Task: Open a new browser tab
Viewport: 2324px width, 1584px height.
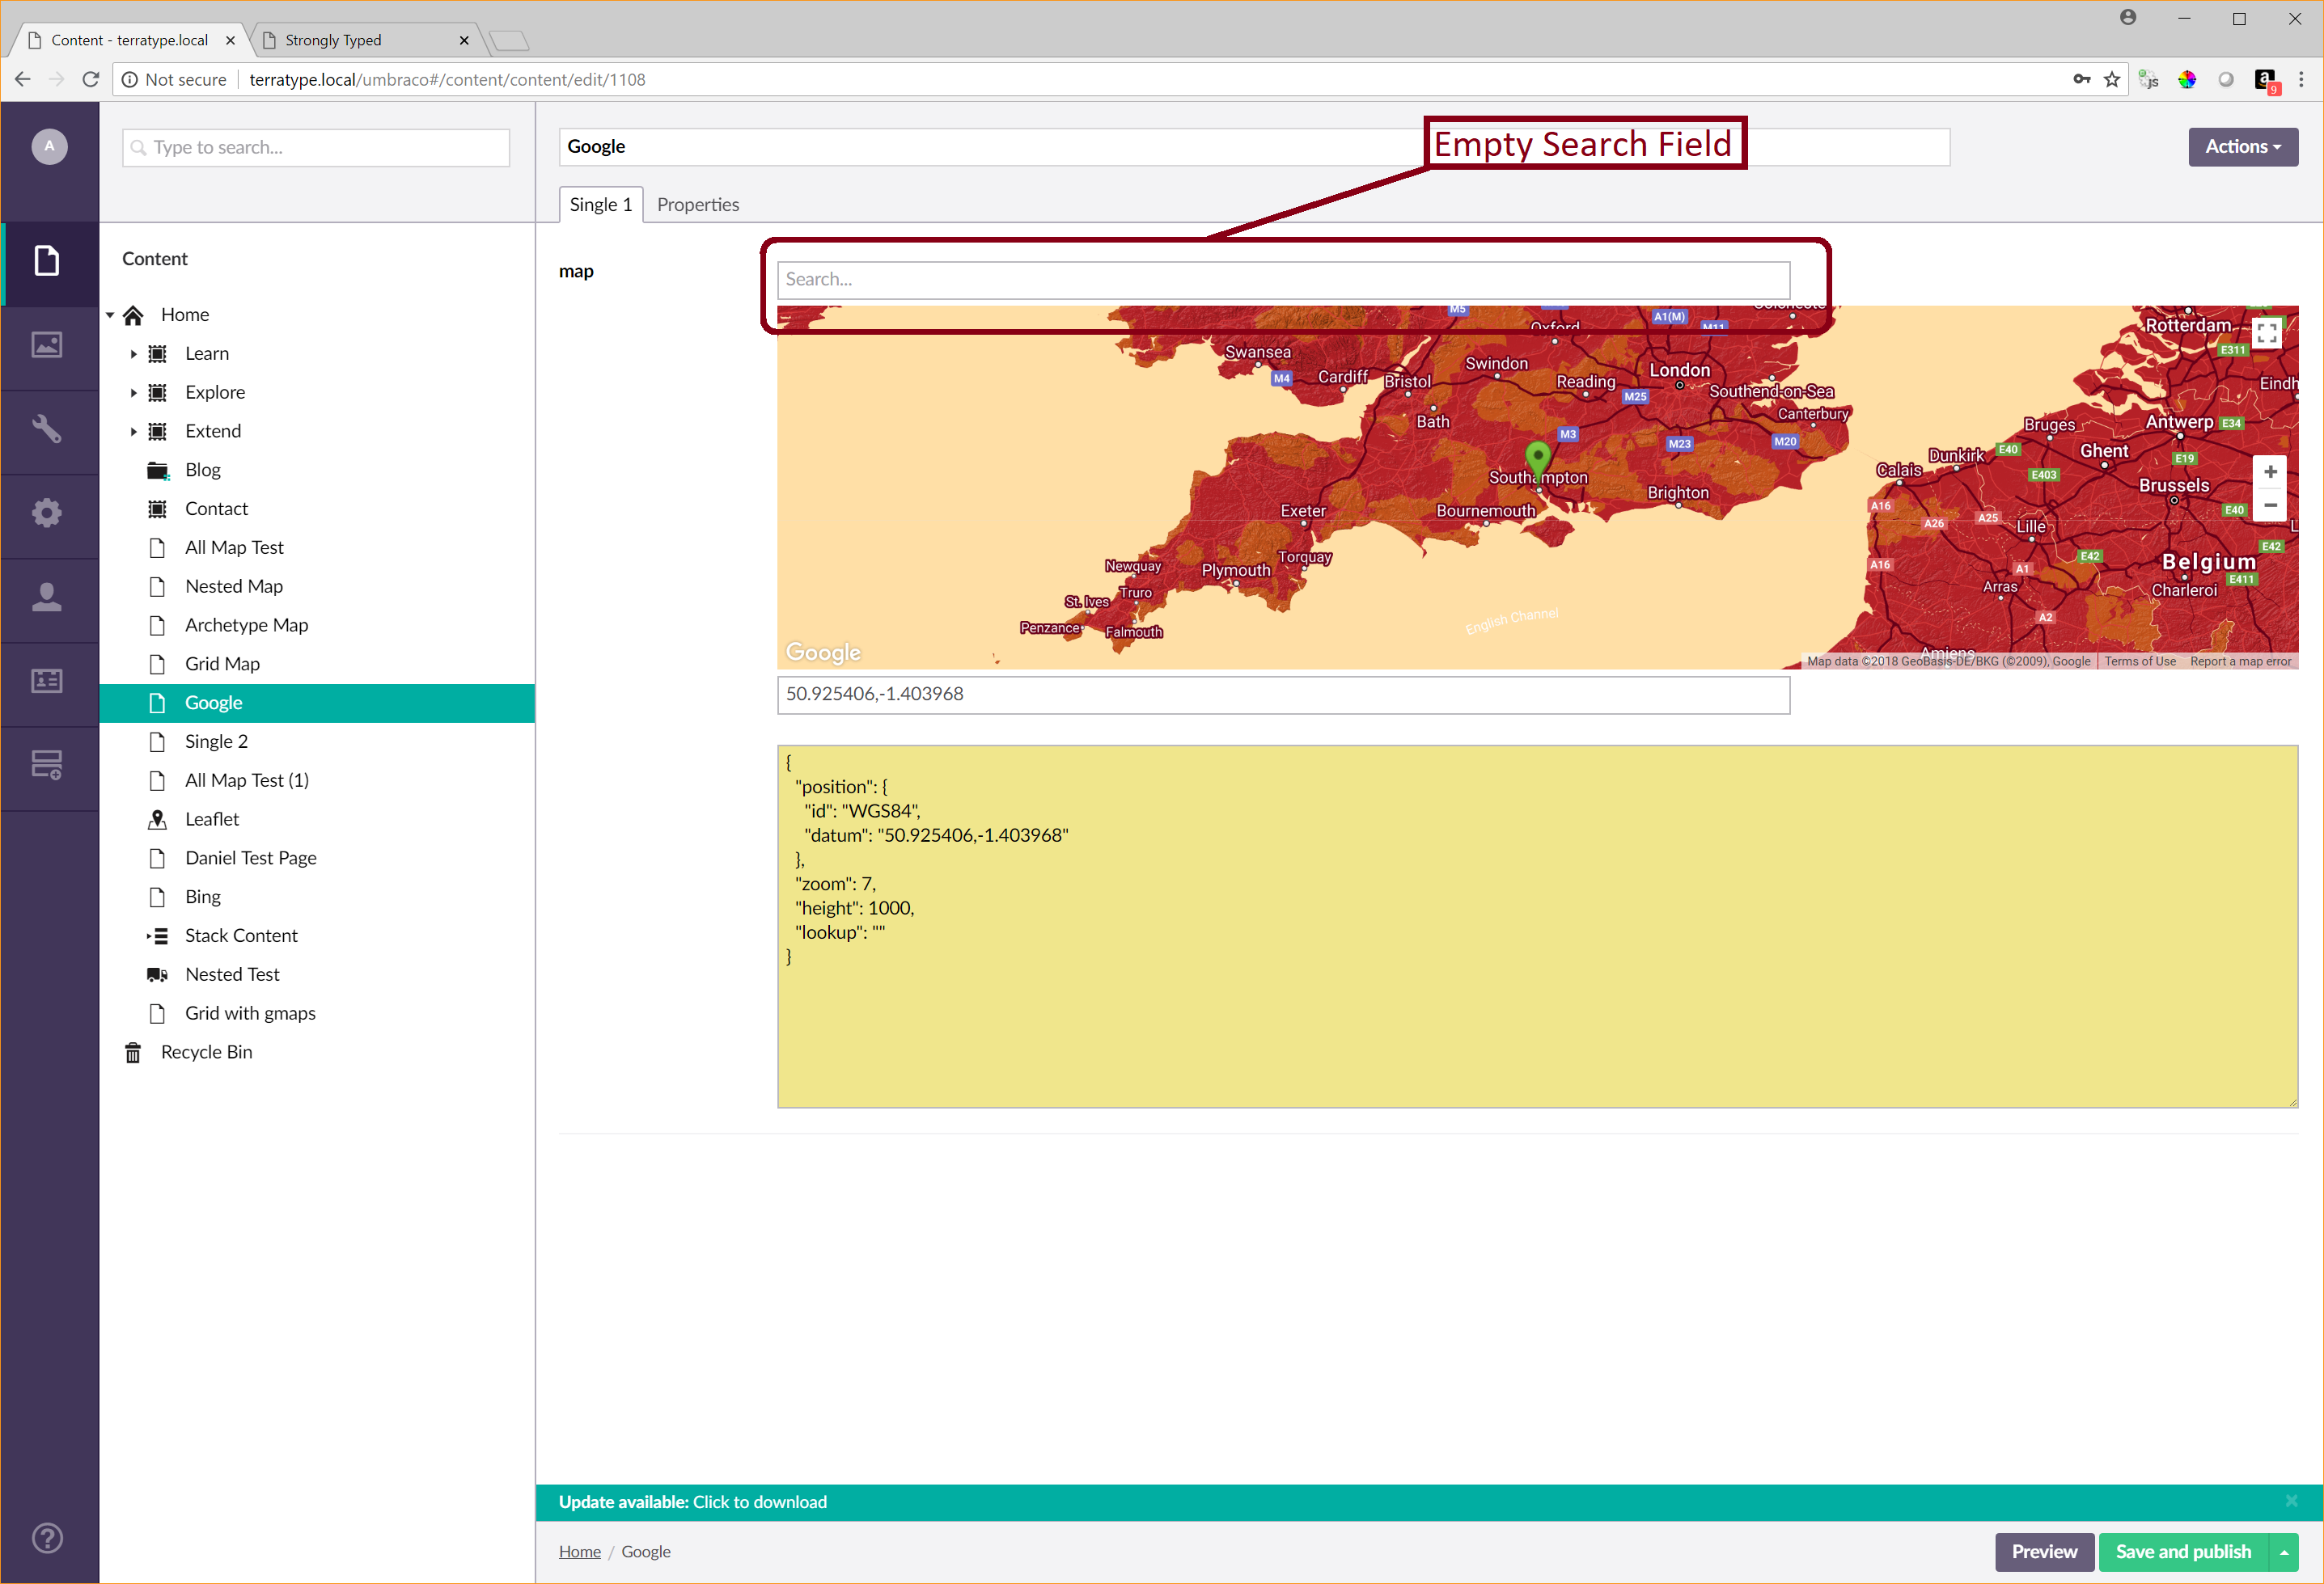Action: point(510,40)
